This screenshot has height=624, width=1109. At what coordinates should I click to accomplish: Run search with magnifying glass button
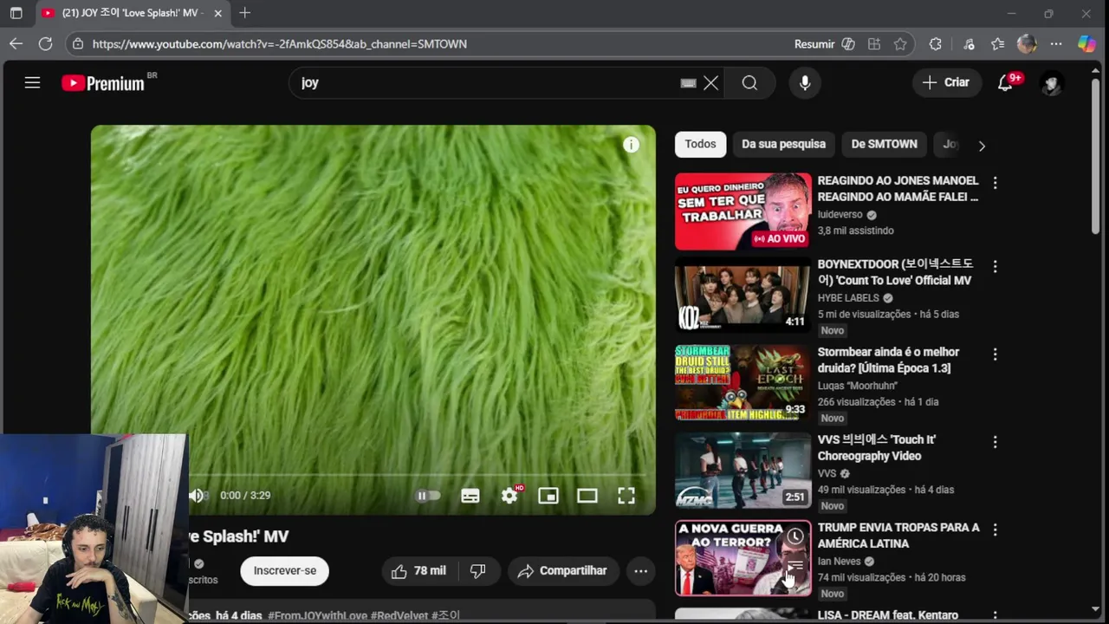click(x=749, y=83)
